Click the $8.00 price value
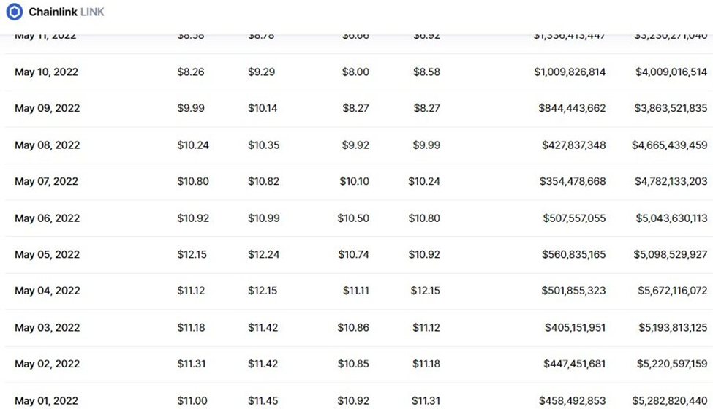Screen dimensions: 713x409 pos(355,72)
